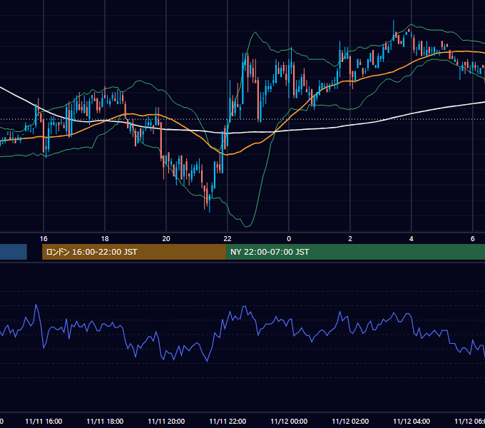Image resolution: width=485 pixels, height=428 pixels.
Task: Click the NY 22:00-07:00 JST session bar
Action: (355, 252)
